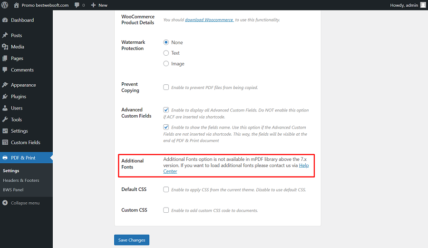Open the BWS Panel submenu item

pyautogui.click(x=13, y=189)
